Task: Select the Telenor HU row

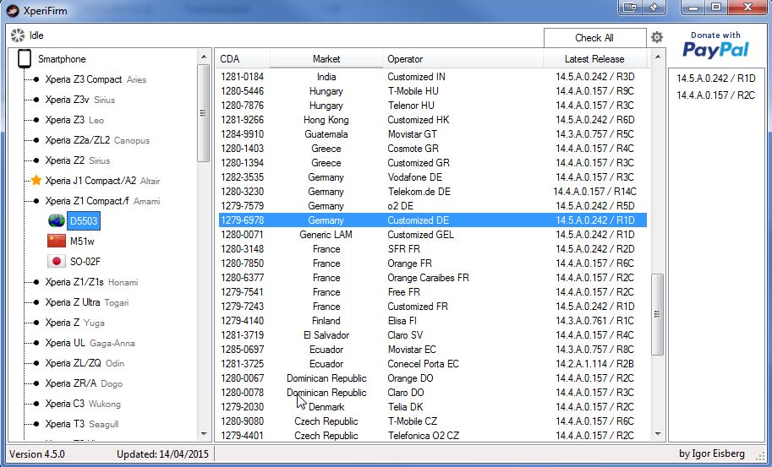Action: coord(432,106)
